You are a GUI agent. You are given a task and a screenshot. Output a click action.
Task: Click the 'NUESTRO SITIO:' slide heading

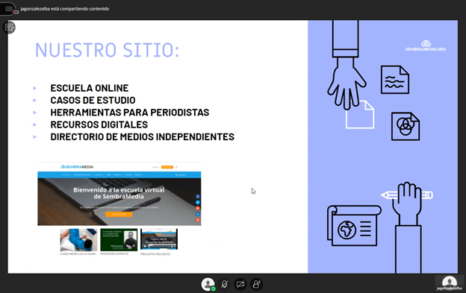(x=107, y=50)
